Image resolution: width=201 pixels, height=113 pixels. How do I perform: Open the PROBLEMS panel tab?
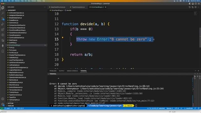tap(53, 71)
